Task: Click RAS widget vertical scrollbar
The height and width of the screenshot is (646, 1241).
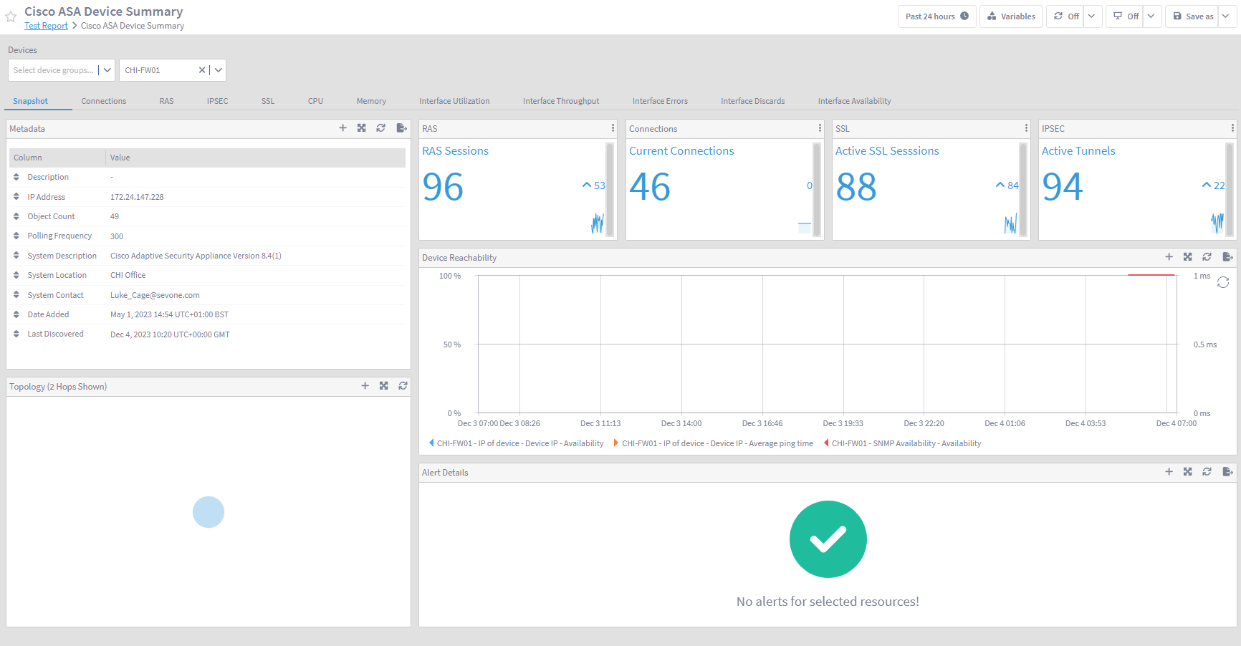Action: coord(610,189)
